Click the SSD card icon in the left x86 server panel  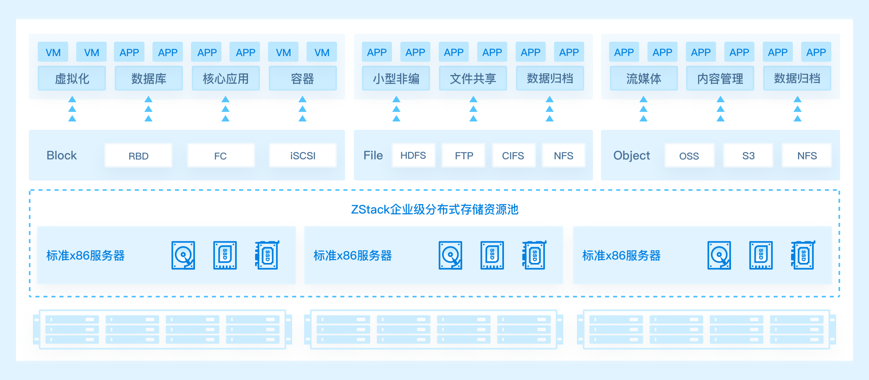tap(267, 255)
